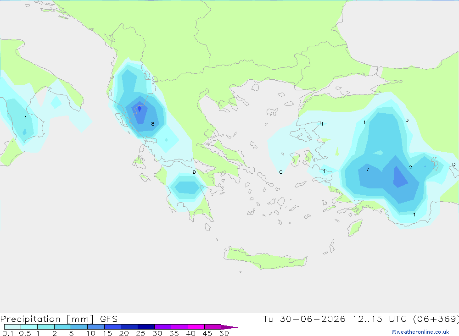Click the '0.1' legend scale label
Image resolution: width=459 pixels, height=336 pixels.
tap(8, 333)
